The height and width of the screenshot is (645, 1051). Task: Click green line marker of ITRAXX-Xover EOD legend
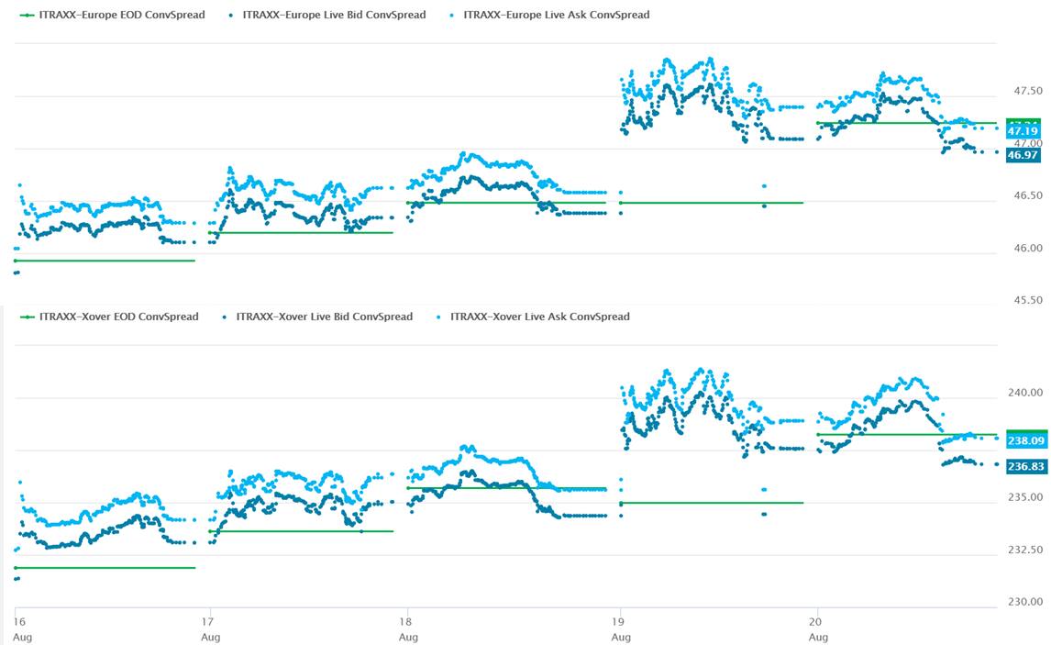[x=27, y=317]
